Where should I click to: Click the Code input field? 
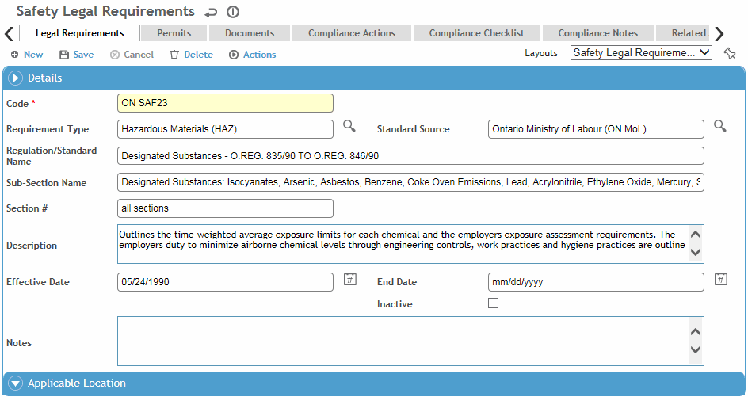(225, 103)
